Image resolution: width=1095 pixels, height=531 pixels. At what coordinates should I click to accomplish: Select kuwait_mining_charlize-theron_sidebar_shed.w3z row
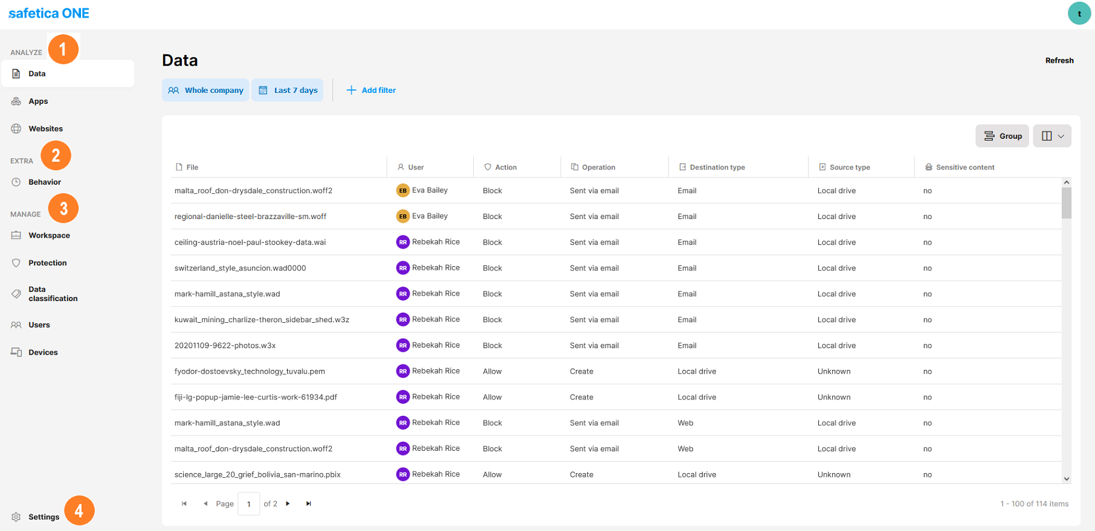(x=616, y=320)
